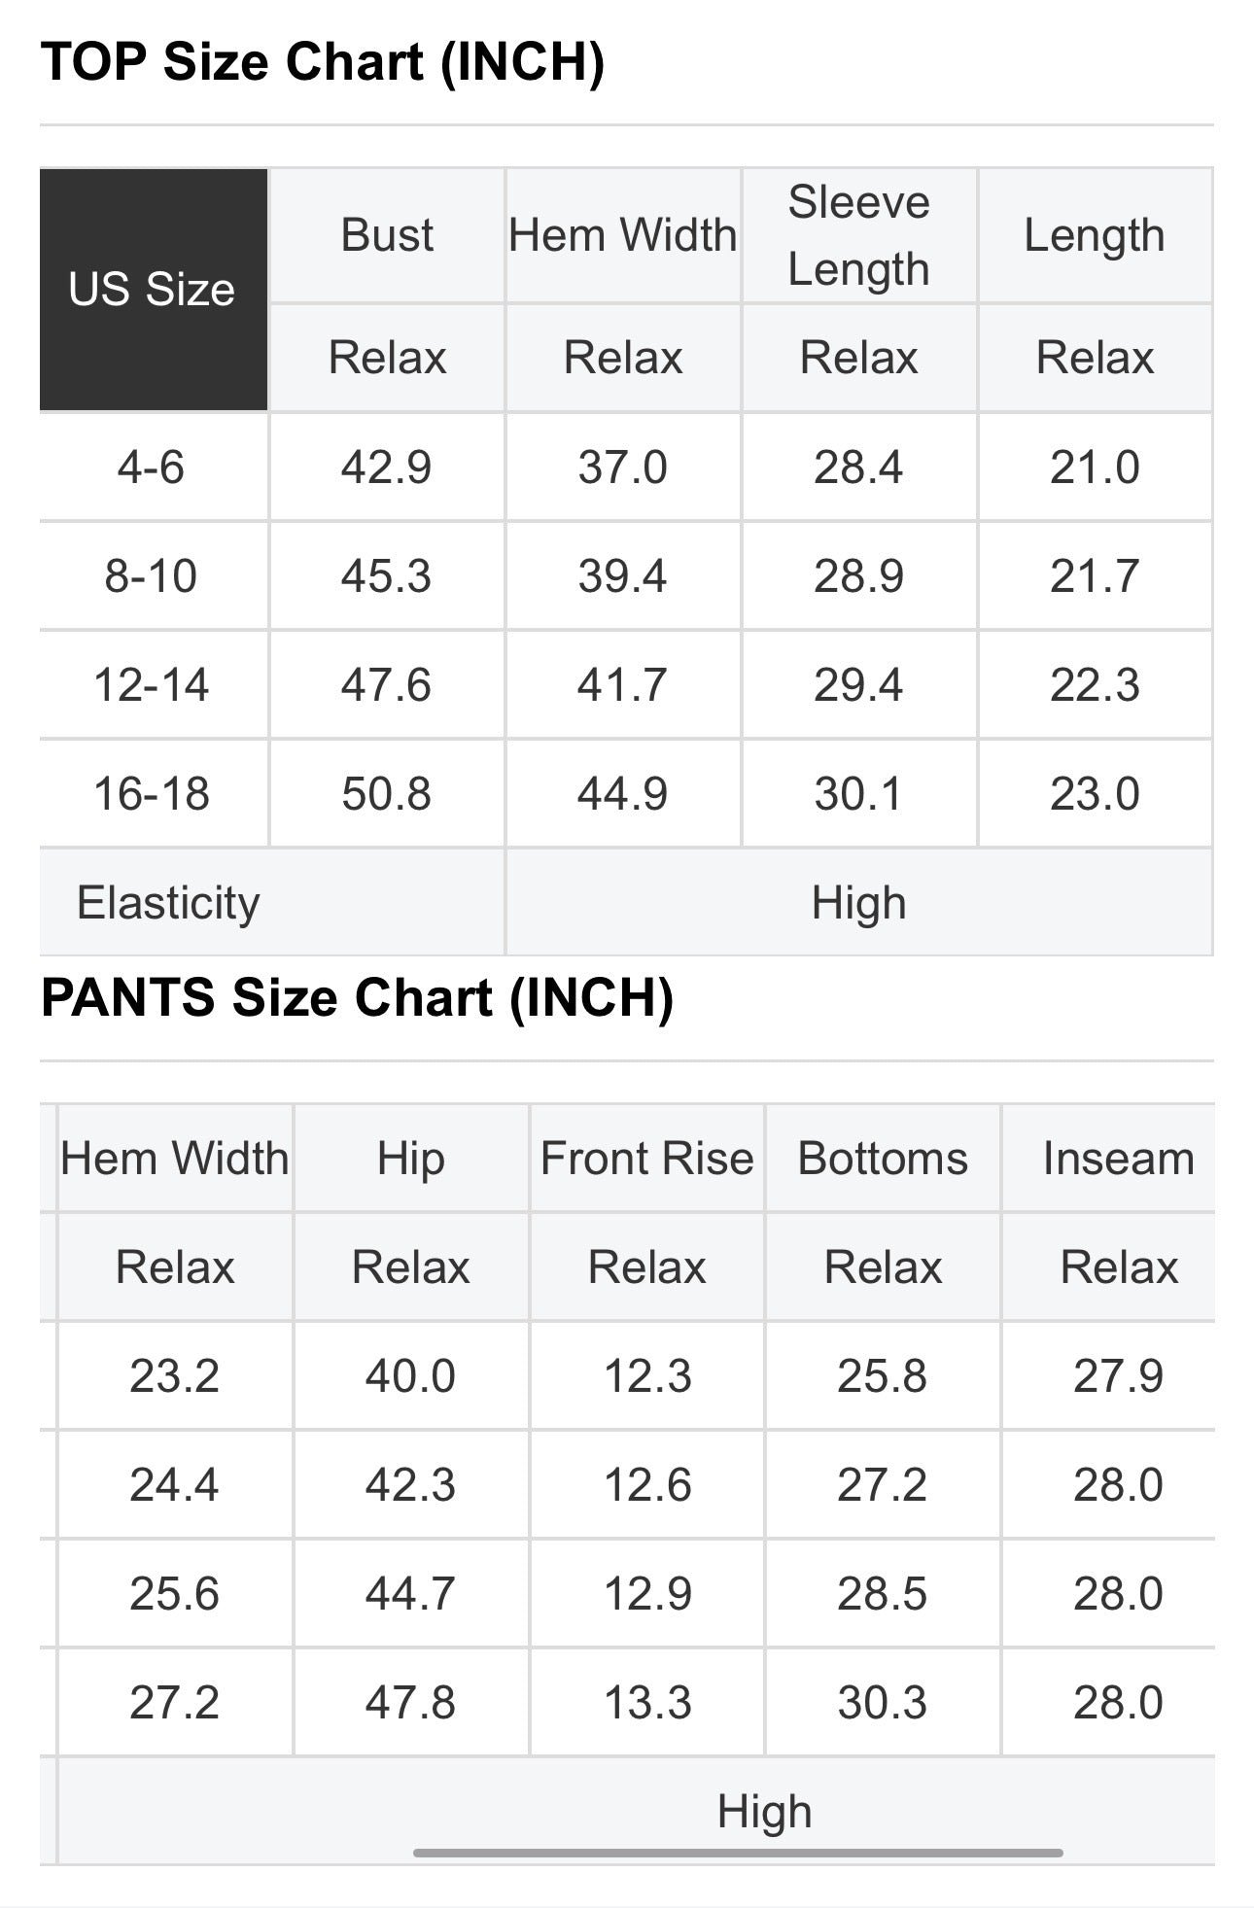
Task: Select the Hip column header
Action: (411, 1159)
